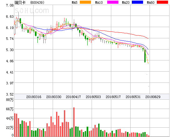Click the tallest red volume bar

click(x=74, y=122)
